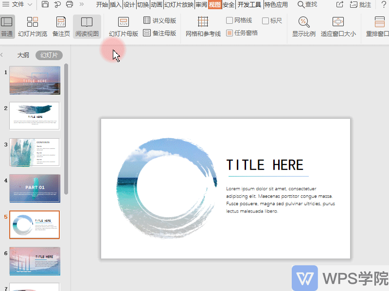Screen dimensions: 389x291
Task: Open Slide Master (幻灯片母版)
Action: (x=124, y=27)
